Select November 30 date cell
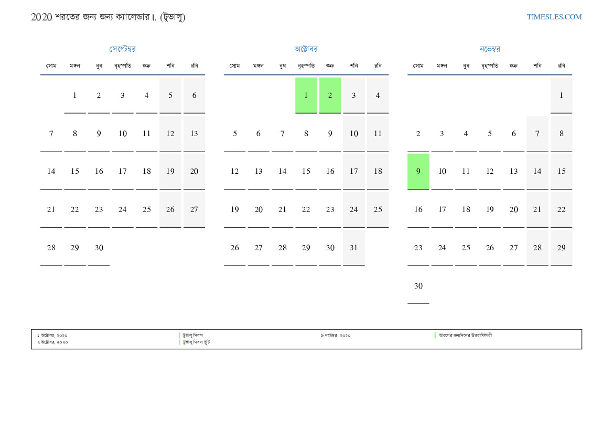Viewport: 613px width, 433px height. [x=418, y=286]
